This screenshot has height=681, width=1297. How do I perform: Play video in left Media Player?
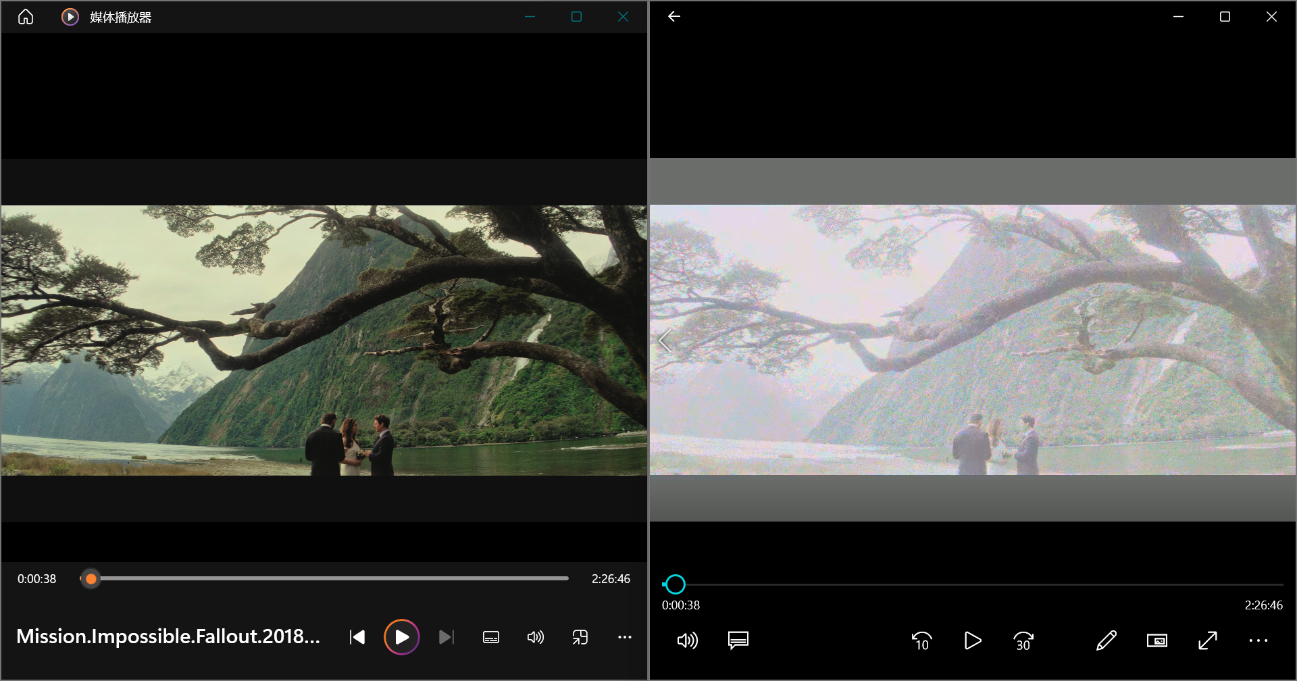pyautogui.click(x=402, y=637)
